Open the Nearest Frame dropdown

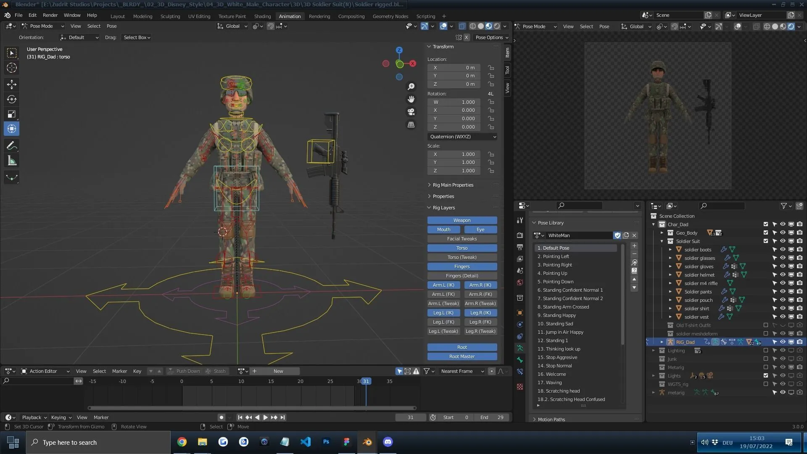tap(462, 371)
